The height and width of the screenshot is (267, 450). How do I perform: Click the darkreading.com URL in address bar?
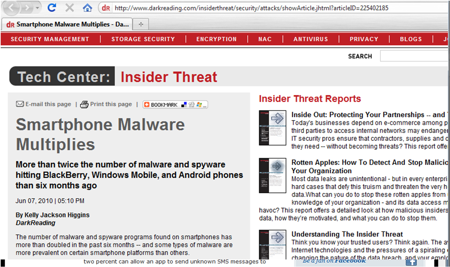[251, 8]
